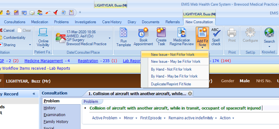Open the First Episode dropdown
279x129 pixels.
[x=153, y=118]
